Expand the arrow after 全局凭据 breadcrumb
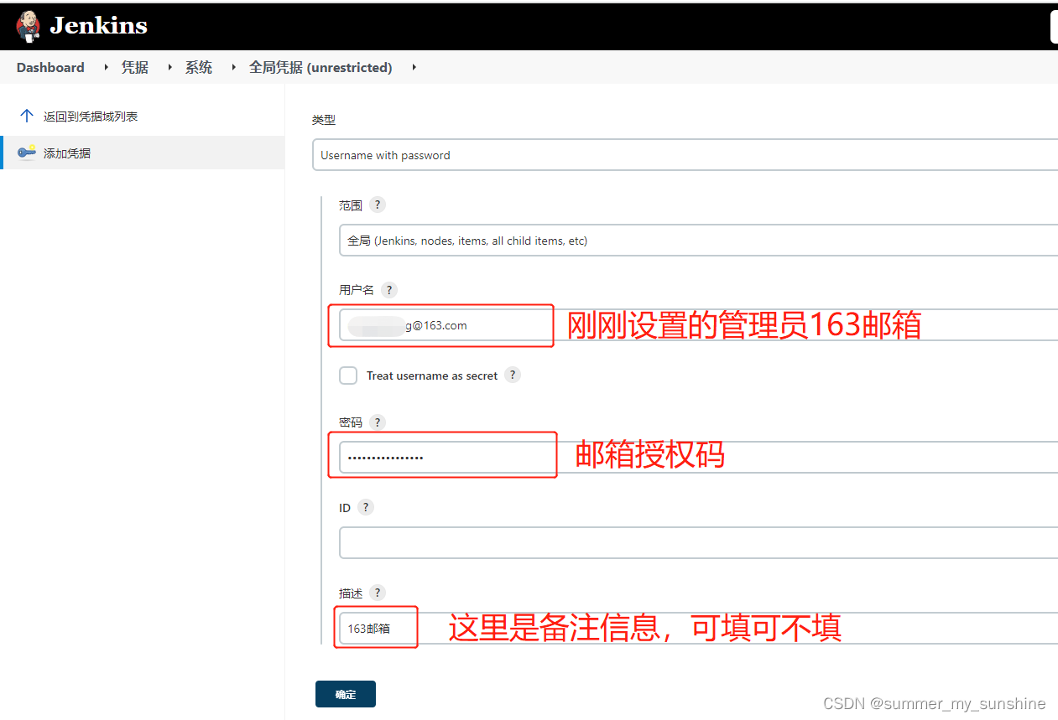The image size is (1058, 720). (414, 67)
